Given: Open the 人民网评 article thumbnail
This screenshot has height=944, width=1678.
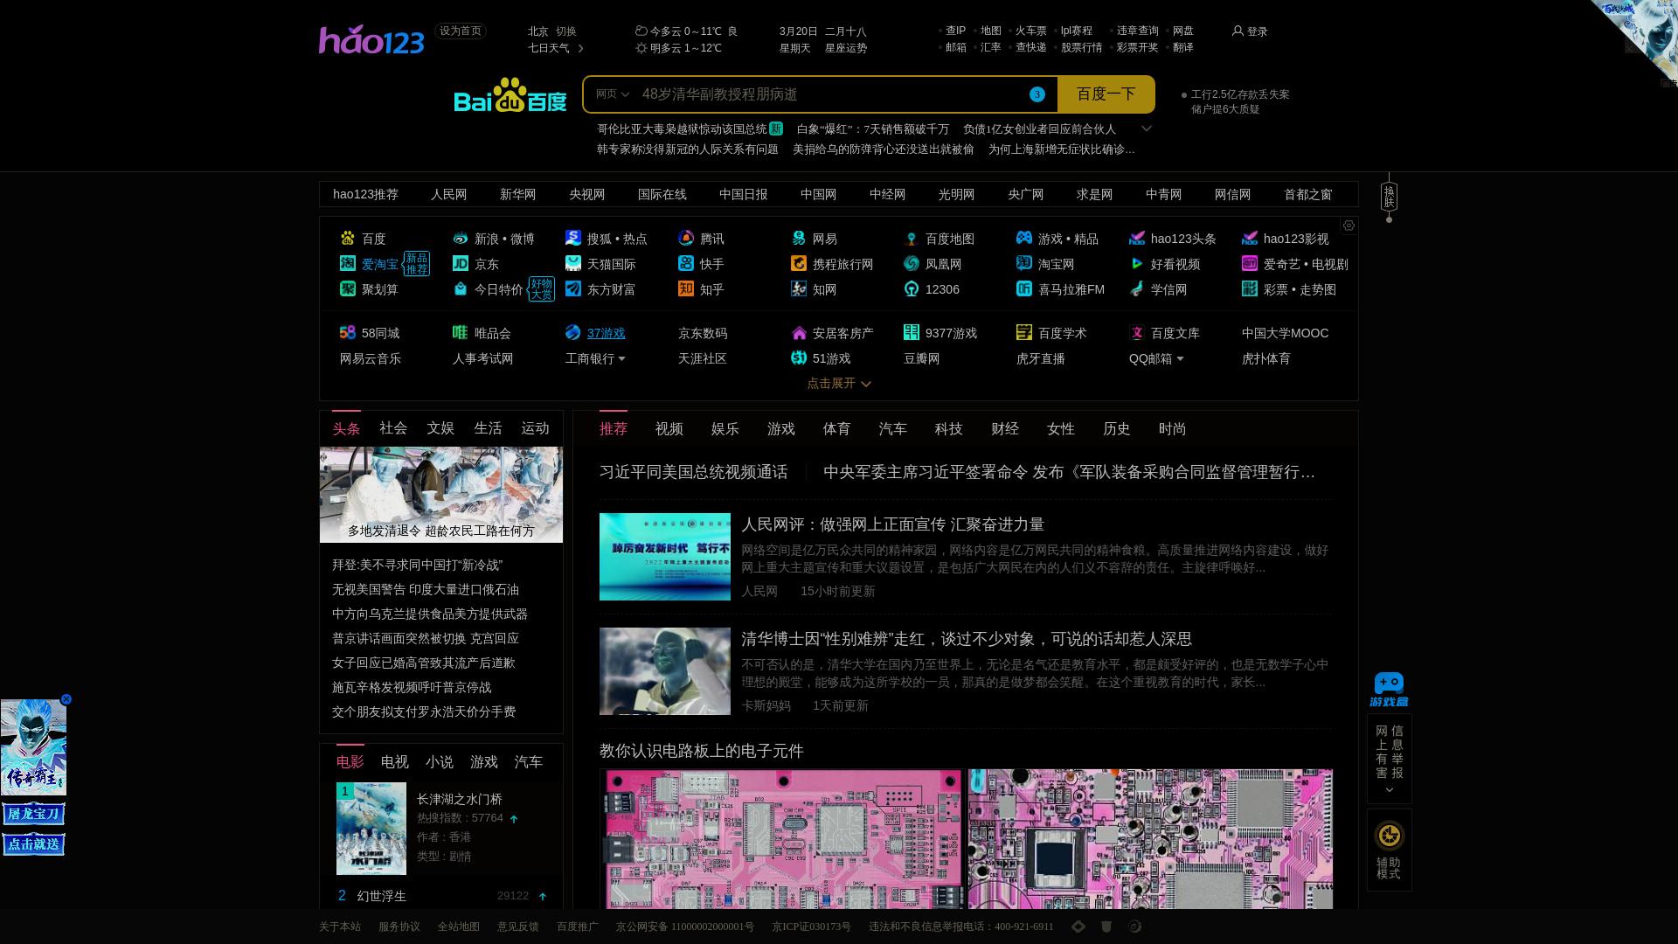Looking at the screenshot, I should click(x=665, y=557).
